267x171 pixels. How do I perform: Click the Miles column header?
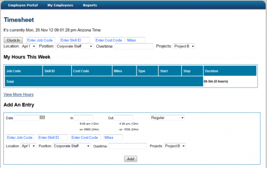124,71
